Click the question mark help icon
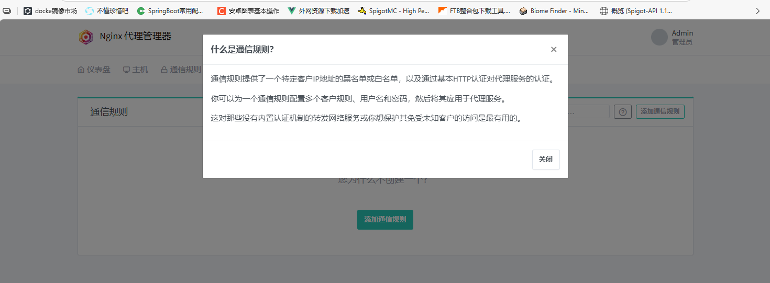This screenshot has height=283, width=770. (622, 112)
